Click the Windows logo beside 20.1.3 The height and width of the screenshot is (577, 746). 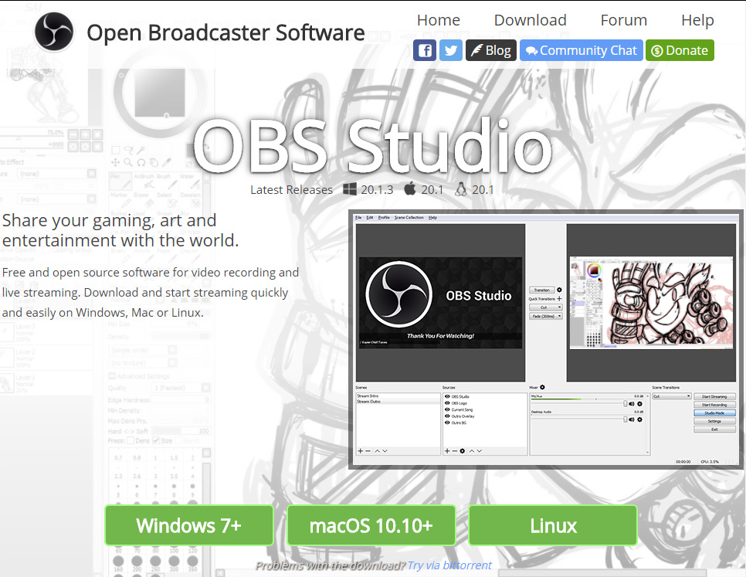pos(350,189)
